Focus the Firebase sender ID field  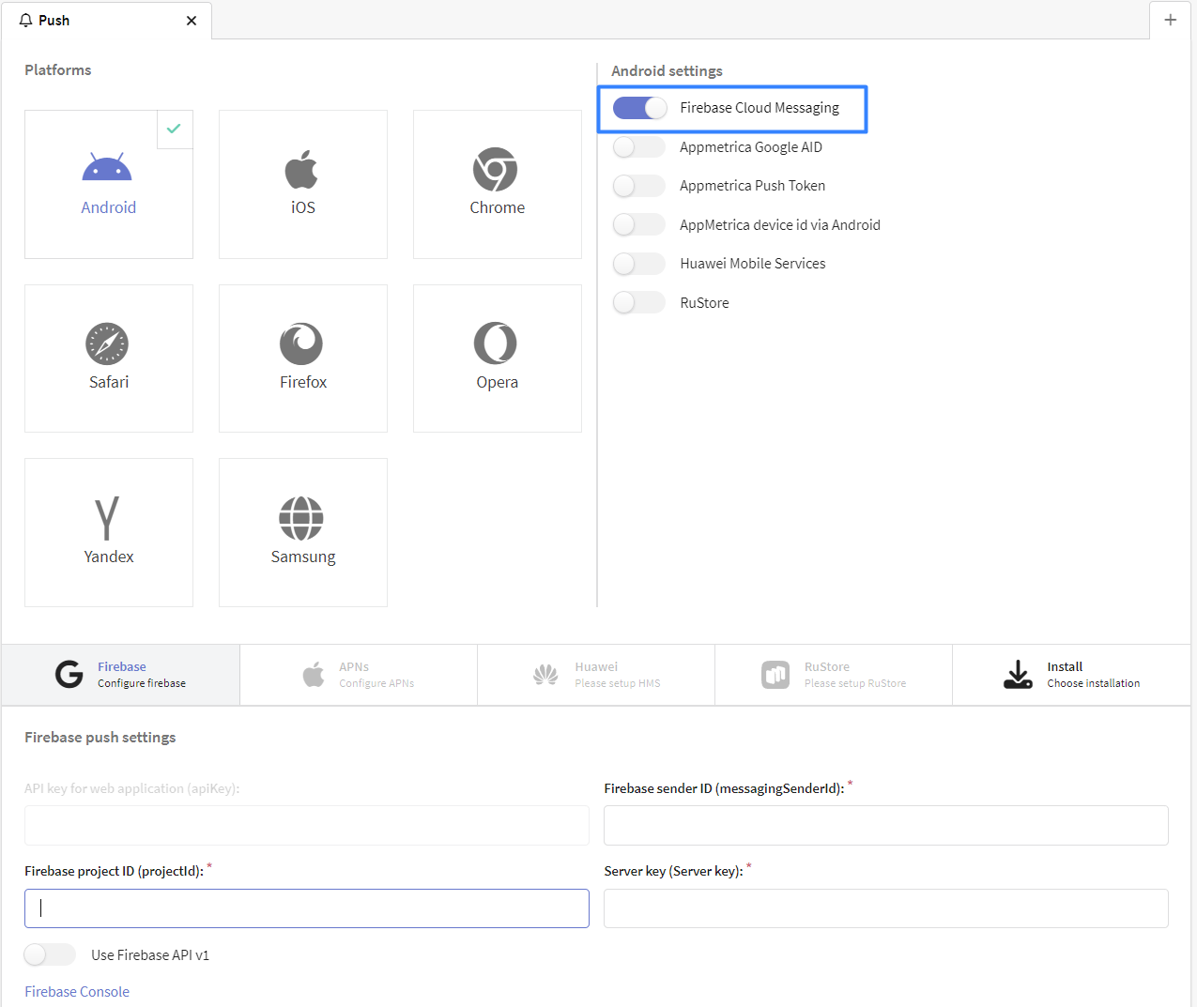[886, 825]
